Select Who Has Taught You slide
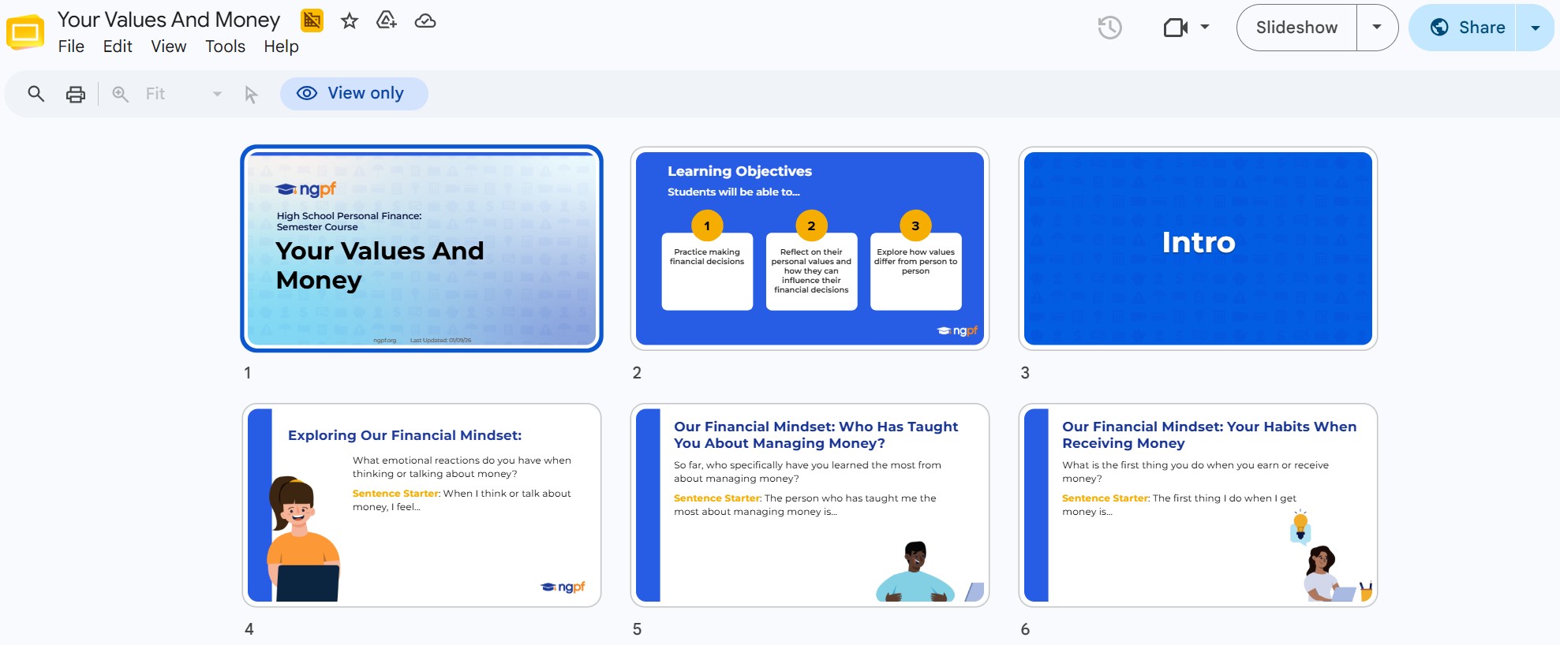The height and width of the screenshot is (645, 1560). [x=810, y=505]
